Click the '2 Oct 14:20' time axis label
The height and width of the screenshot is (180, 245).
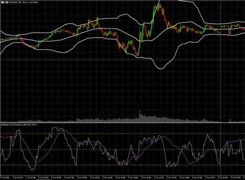pos(134,178)
